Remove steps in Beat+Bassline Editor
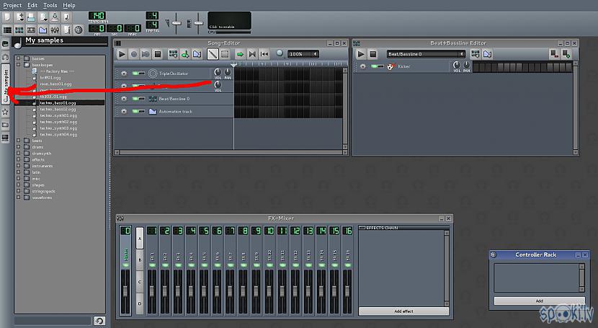The image size is (598, 328). [554, 54]
